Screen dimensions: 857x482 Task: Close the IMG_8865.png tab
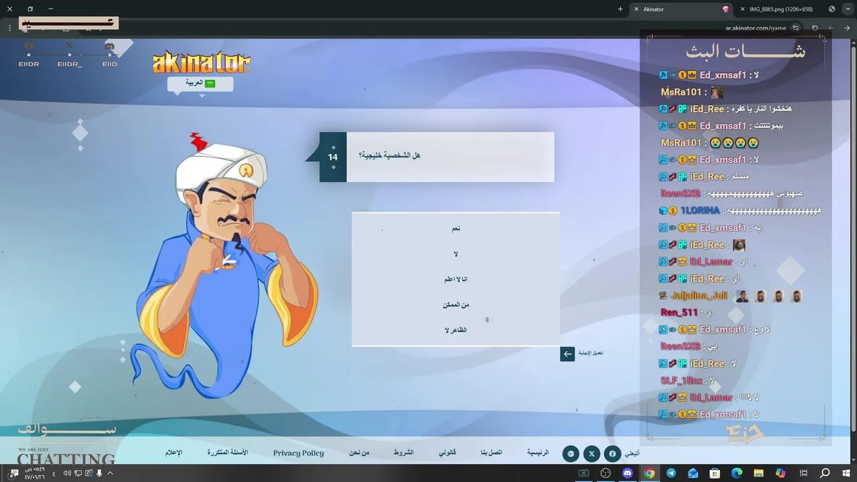coord(743,9)
